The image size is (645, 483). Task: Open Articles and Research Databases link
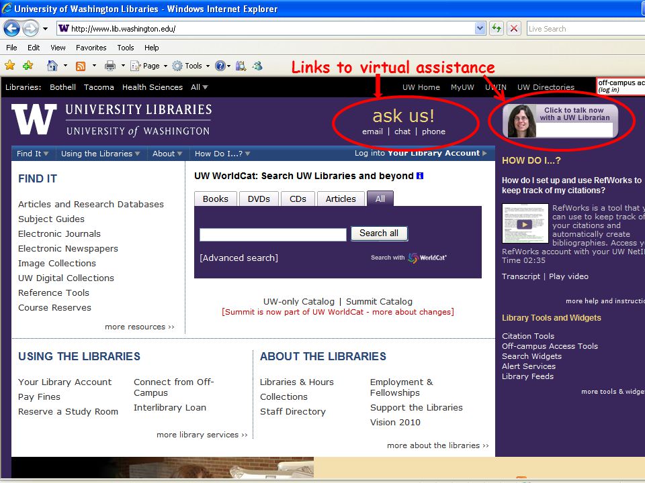(x=91, y=204)
